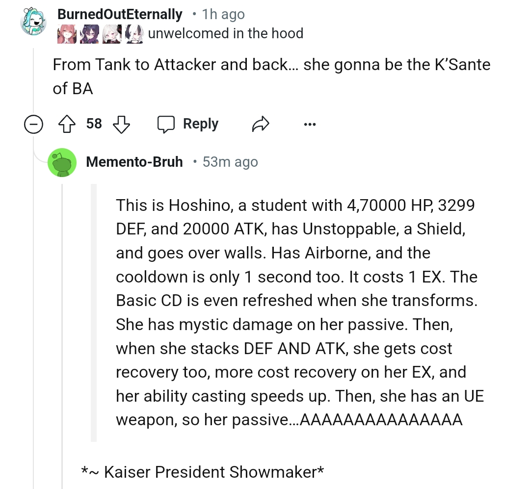Click the share arrow icon
530x489 pixels.
pyautogui.click(x=261, y=124)
